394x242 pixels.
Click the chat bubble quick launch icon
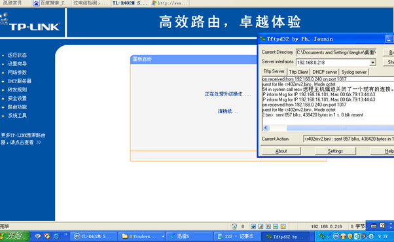coord(38,236)
